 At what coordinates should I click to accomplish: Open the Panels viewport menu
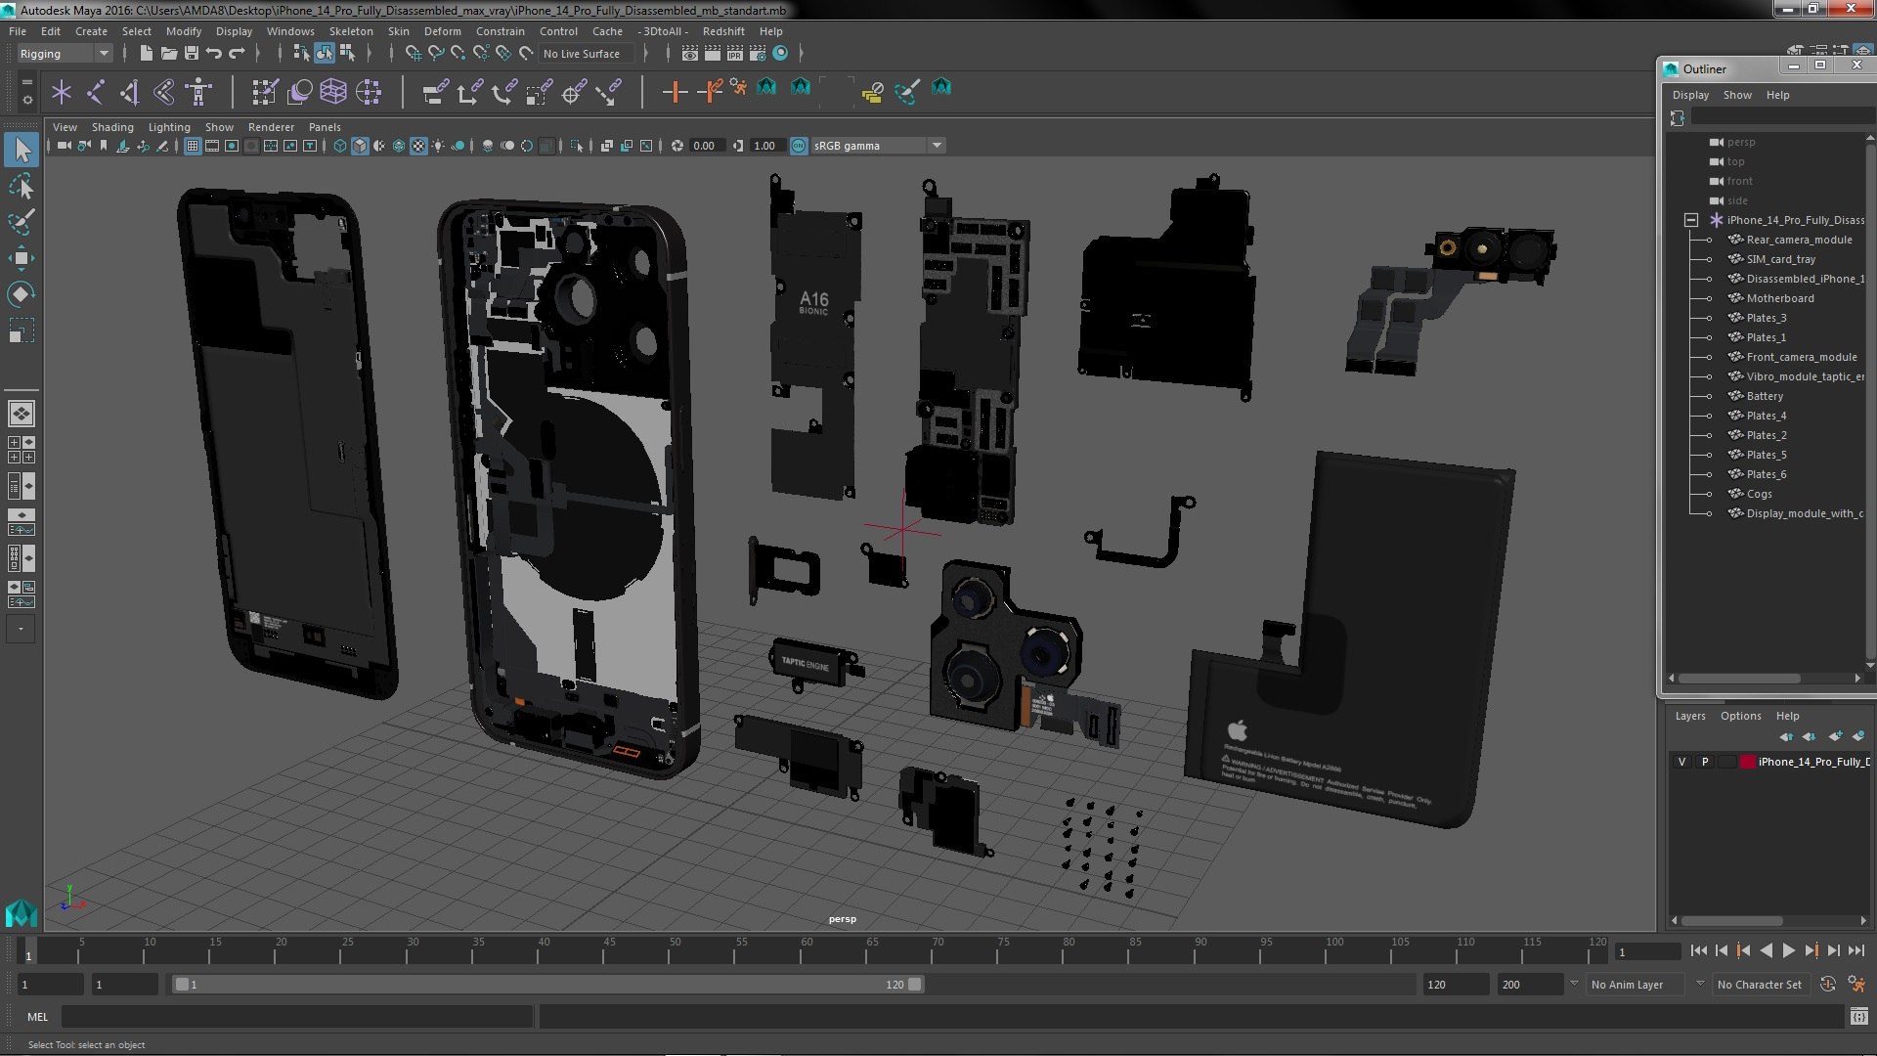click(x=325, y=127)
